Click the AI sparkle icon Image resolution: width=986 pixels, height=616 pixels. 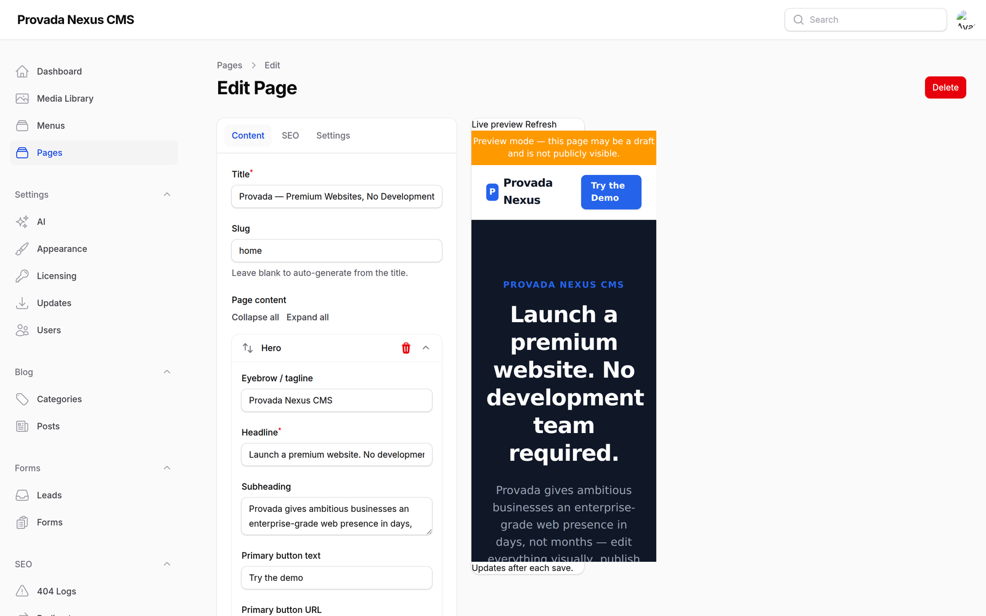[22, 222]
